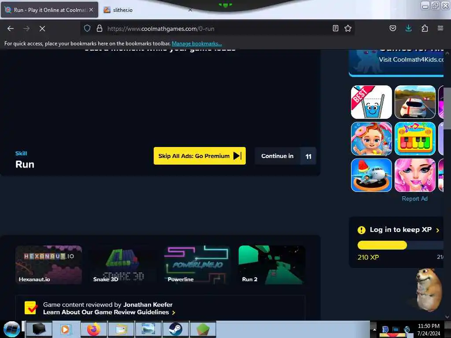Click Skip All Ads: Go Premium button
The height and width of the screenshot is (338, 451).
coord(200,156)
